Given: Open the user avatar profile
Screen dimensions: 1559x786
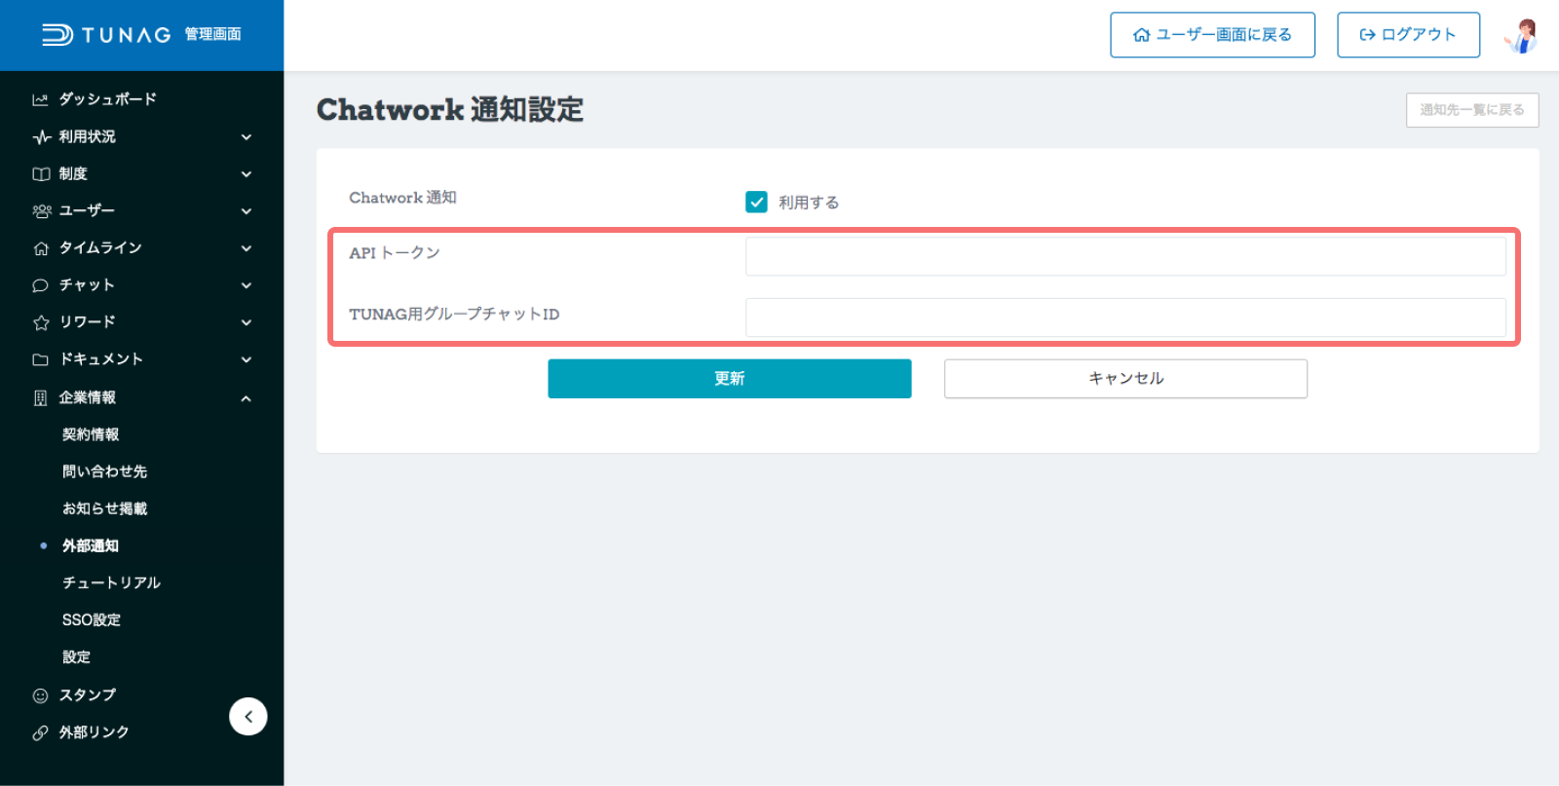Looking at the screenshot, I should pos(1521,35).
